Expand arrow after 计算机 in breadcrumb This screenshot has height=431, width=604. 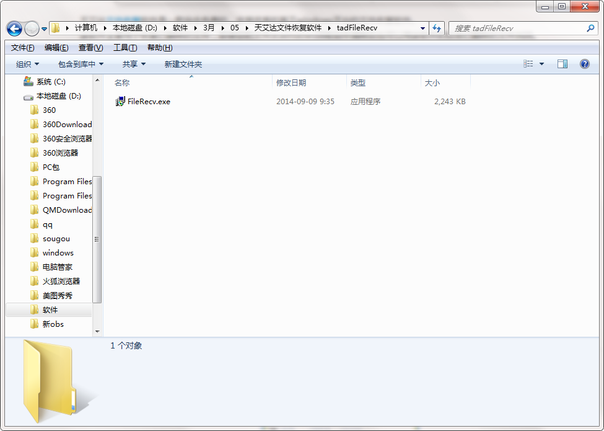(105, 28)
